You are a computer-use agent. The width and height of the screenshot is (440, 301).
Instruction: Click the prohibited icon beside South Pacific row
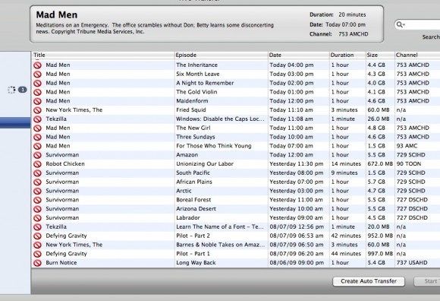coord(38,173)
